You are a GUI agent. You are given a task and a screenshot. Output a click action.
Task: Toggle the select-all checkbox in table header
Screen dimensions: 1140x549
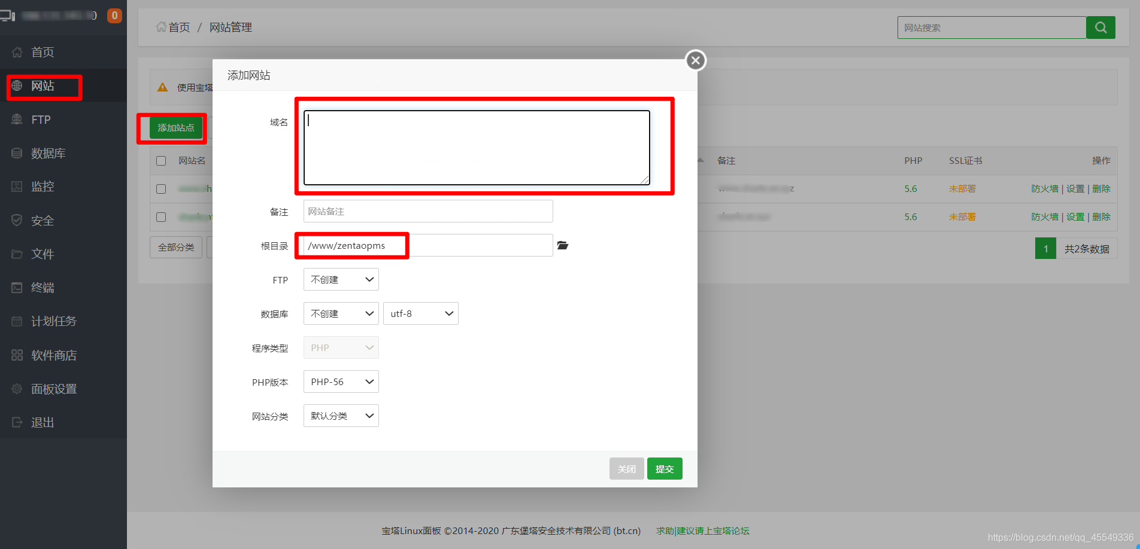161,161
